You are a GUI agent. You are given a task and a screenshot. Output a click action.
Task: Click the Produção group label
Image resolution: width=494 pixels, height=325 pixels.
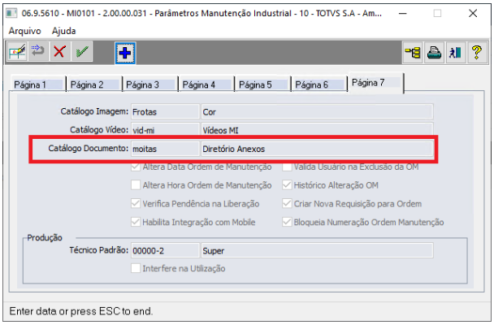[x=45, y=238]
